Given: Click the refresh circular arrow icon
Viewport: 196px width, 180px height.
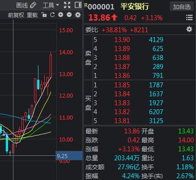Looking at the screenshot, I should [x=52, y=15].
